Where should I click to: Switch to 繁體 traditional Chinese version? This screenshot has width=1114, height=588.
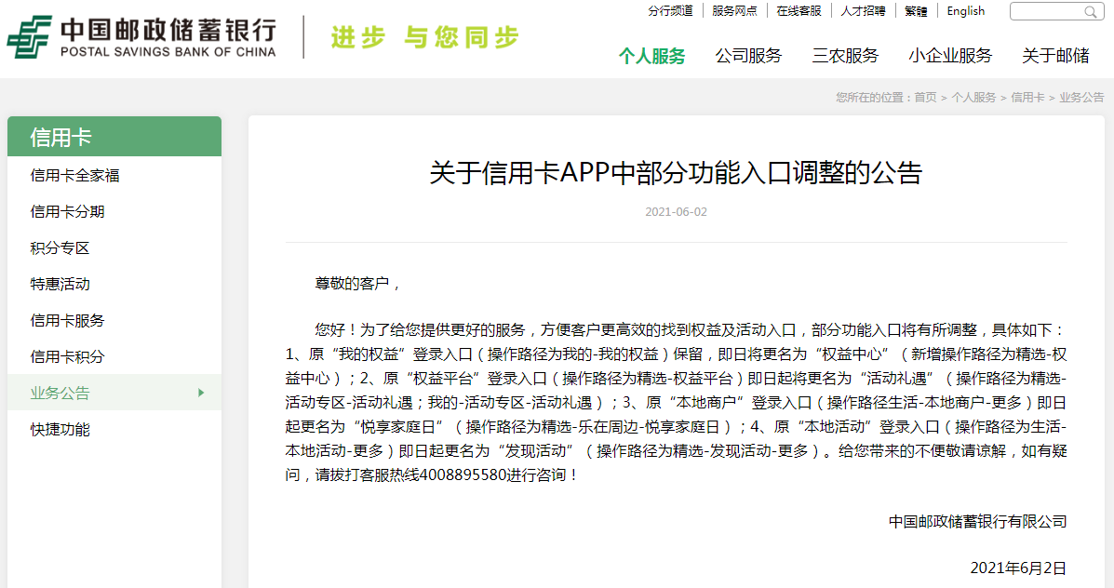[x=916, y=11]
